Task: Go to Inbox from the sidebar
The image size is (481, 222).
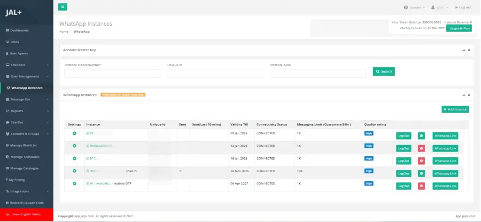Action: point(15,42)
